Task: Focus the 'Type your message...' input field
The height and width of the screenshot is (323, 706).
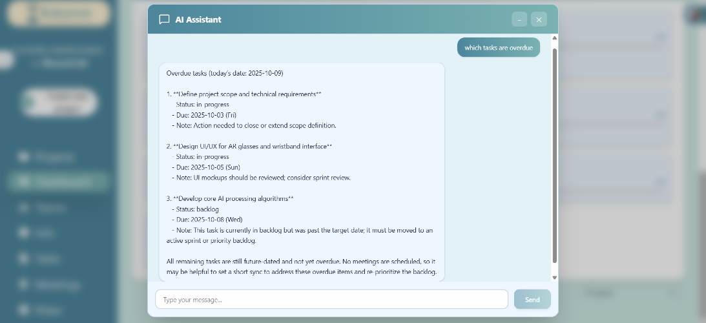Action: click(x=331, y=299)
